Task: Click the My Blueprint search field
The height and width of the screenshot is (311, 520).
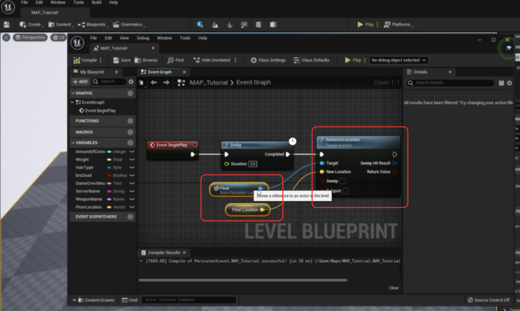Action: pos(109,81)
